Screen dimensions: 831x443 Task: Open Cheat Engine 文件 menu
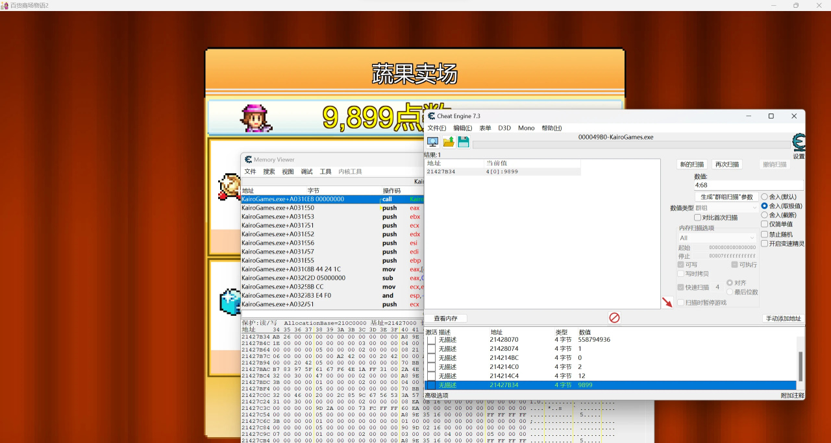(436, 128)
